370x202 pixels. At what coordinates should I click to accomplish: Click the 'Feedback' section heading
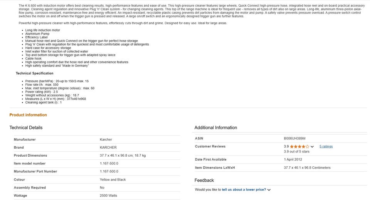pyautogui.click(x=204, y=180)
